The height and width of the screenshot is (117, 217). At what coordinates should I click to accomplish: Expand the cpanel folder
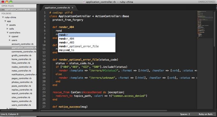[10, 36]
